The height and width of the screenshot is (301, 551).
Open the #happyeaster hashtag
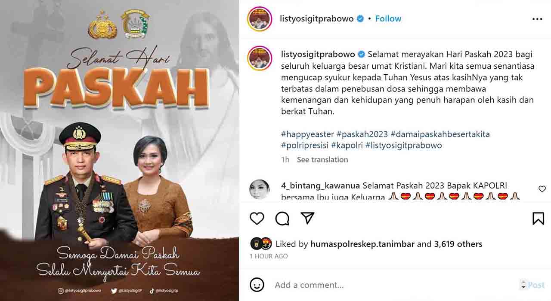pyautogui.click(x=307, y=134)
